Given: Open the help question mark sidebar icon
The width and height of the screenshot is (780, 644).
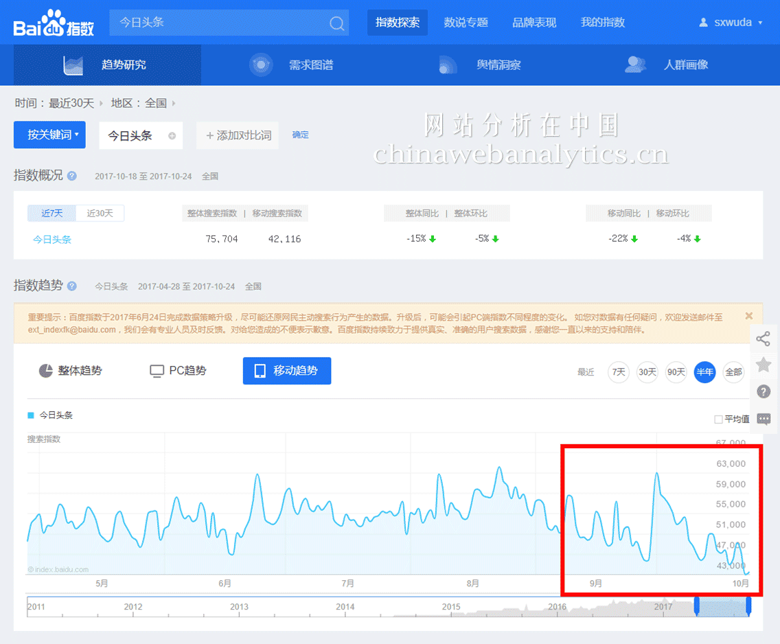Looking at the screenshot, I should click(x=763, y=391).
